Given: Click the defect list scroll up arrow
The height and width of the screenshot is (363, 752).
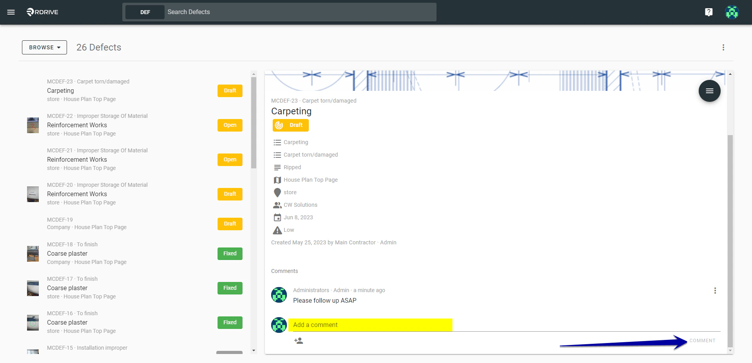Looking at the screenshot, I should click(254, 74).
